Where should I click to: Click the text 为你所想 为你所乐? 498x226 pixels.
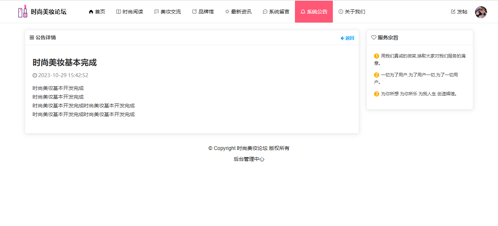399,94
